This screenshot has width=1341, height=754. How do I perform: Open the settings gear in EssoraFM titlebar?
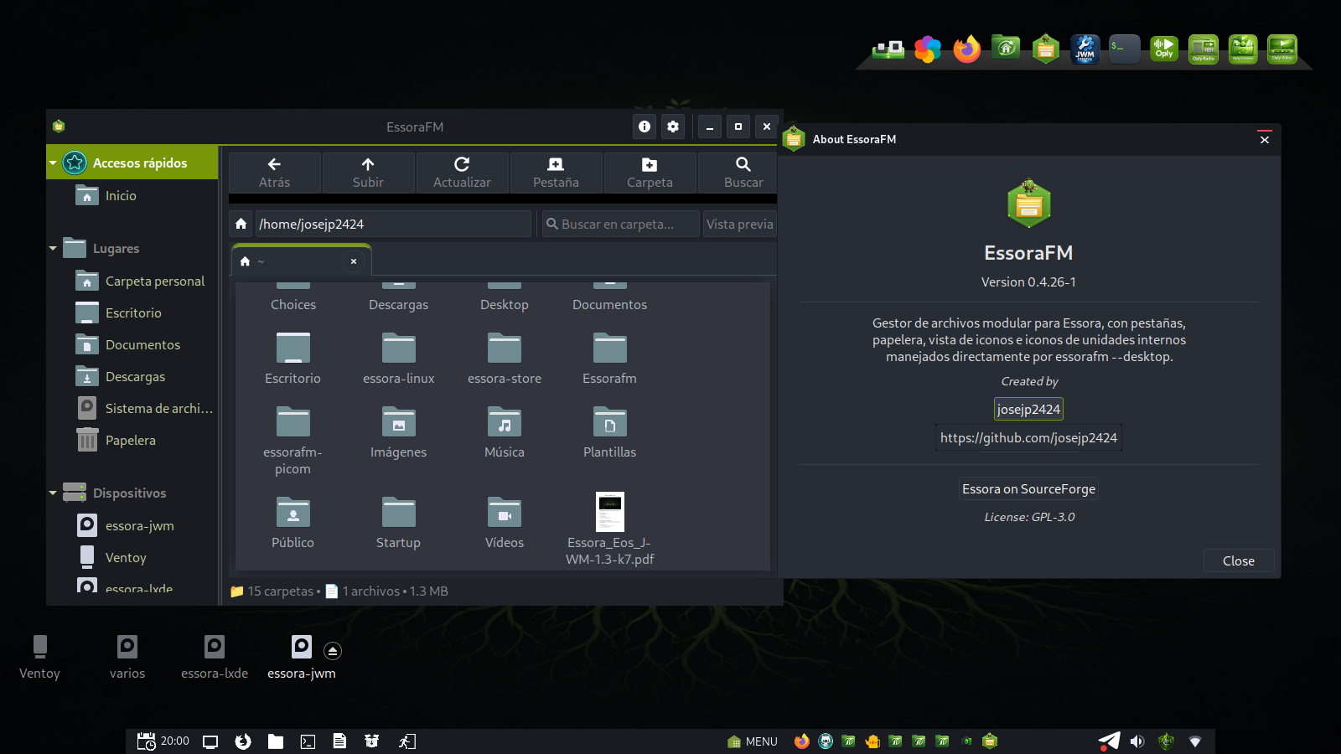click(673, 127)
